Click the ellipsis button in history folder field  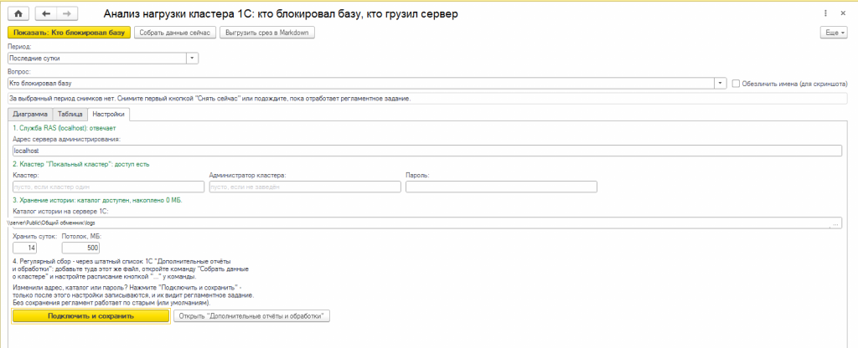point(835,224)
